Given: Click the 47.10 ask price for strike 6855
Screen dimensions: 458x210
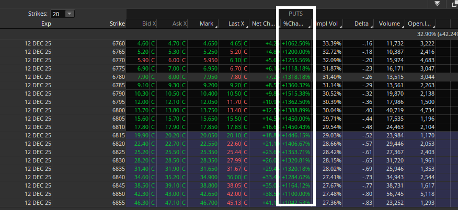Looking at the screenshot, I should [x=173, y=202].
